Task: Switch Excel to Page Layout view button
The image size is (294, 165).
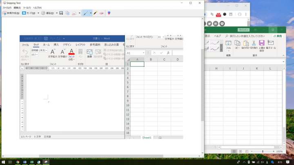Action: coord(241,151)
